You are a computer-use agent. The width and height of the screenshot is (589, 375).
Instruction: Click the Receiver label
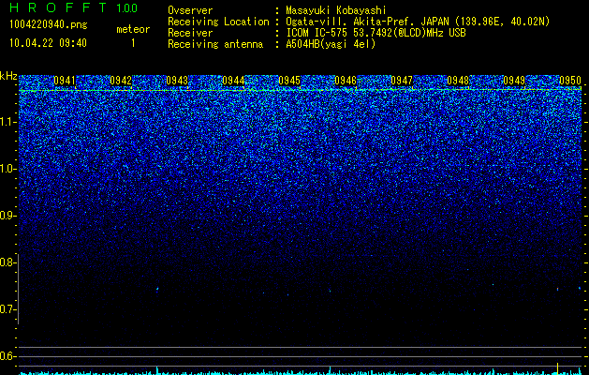190,33
